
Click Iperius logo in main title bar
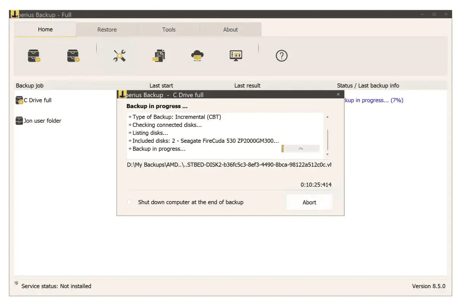point(15,14)
